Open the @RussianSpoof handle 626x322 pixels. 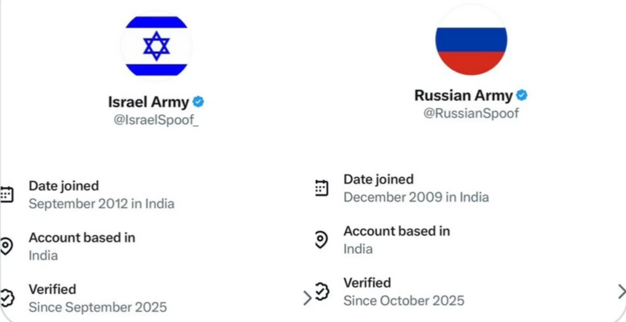[471, 113]
